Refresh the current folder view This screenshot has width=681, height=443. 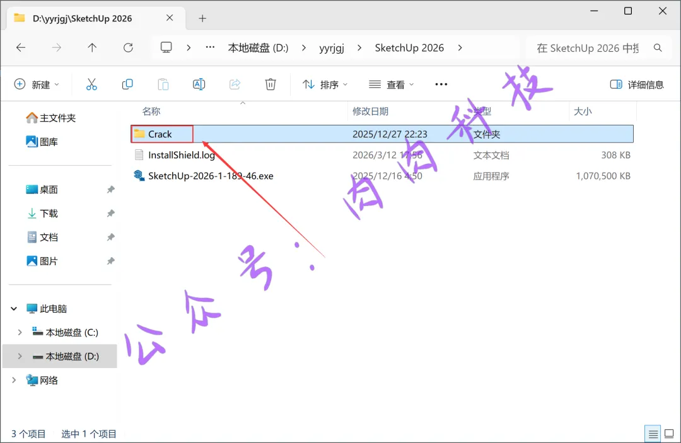pyautogui.click(x=128, y=48)
